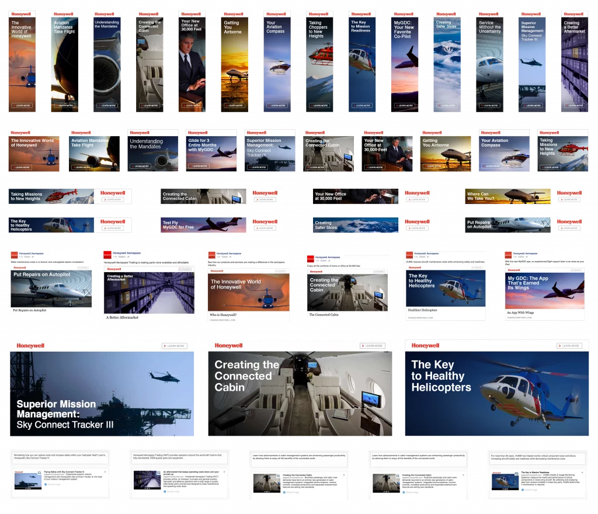The width and height of the screenshot is (598, 514).
Task: Click Honeywell logo atop tall Getting You Airborne skyscraper
Action: tap(233, 14)
